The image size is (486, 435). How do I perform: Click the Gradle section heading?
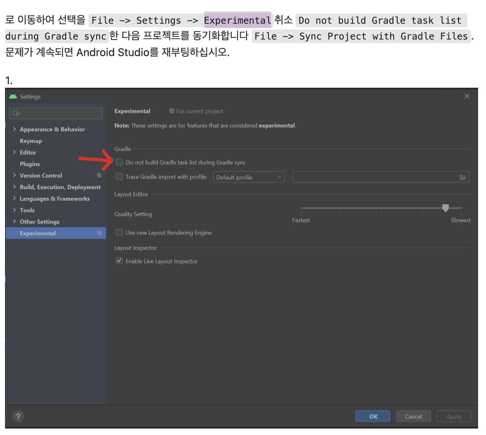(123, 149)
